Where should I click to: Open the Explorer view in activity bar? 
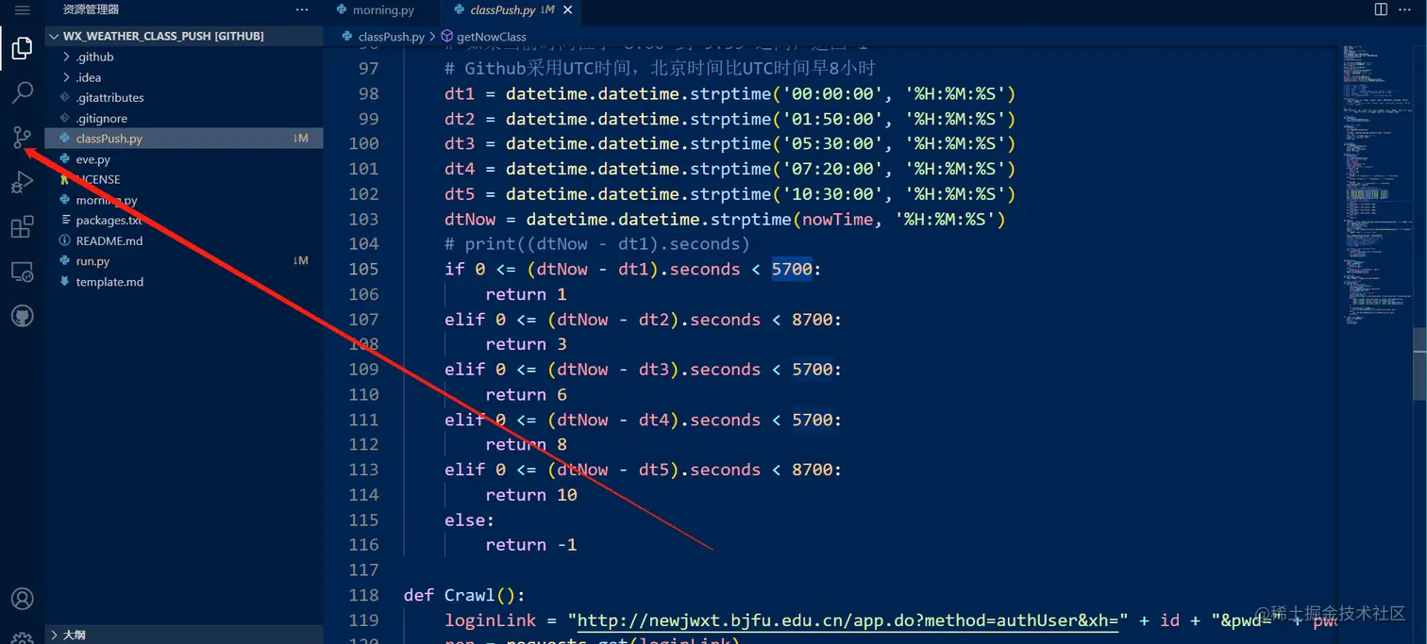click(22, 48)
